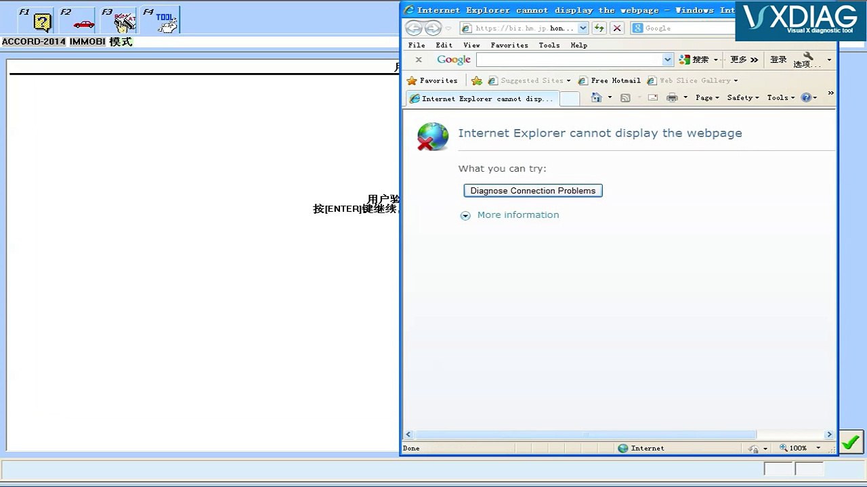The width and height of the screenshot is (867, 487).
Task: Click Diagnose Connection Problems button
Action: coord(533,191)
